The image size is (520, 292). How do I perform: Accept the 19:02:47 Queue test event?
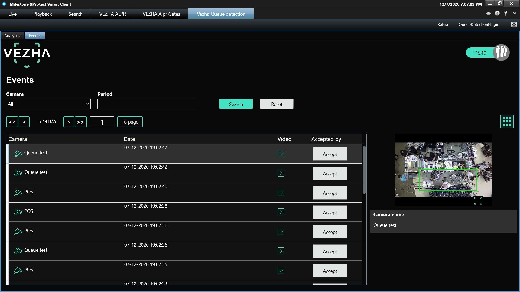[330, 154]
